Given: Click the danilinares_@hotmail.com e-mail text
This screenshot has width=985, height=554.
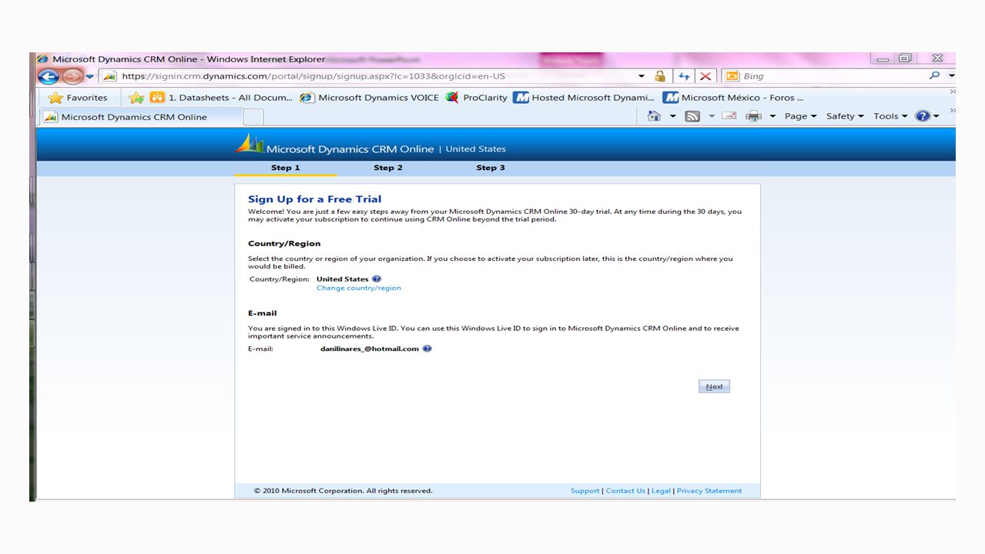Looking at the screenshot, I should point(370,349).
